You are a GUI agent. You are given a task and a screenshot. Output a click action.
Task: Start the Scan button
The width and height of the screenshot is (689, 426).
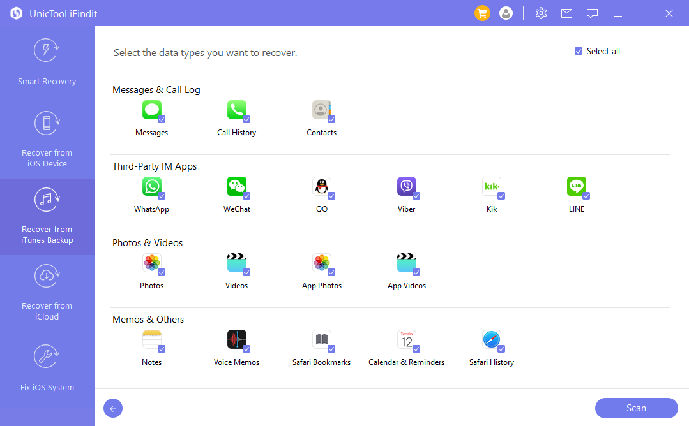click(636, 408)
